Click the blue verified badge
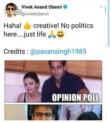Viewport: 111px width, 123px height. pyautogui.click(x=65, y=7)
